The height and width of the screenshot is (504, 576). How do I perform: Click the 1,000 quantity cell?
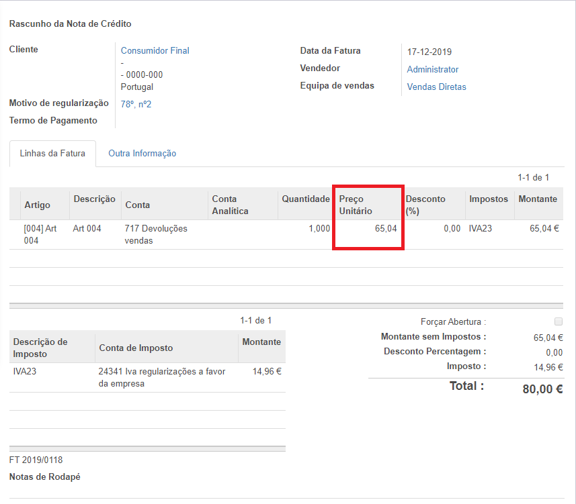click(319, 228)
